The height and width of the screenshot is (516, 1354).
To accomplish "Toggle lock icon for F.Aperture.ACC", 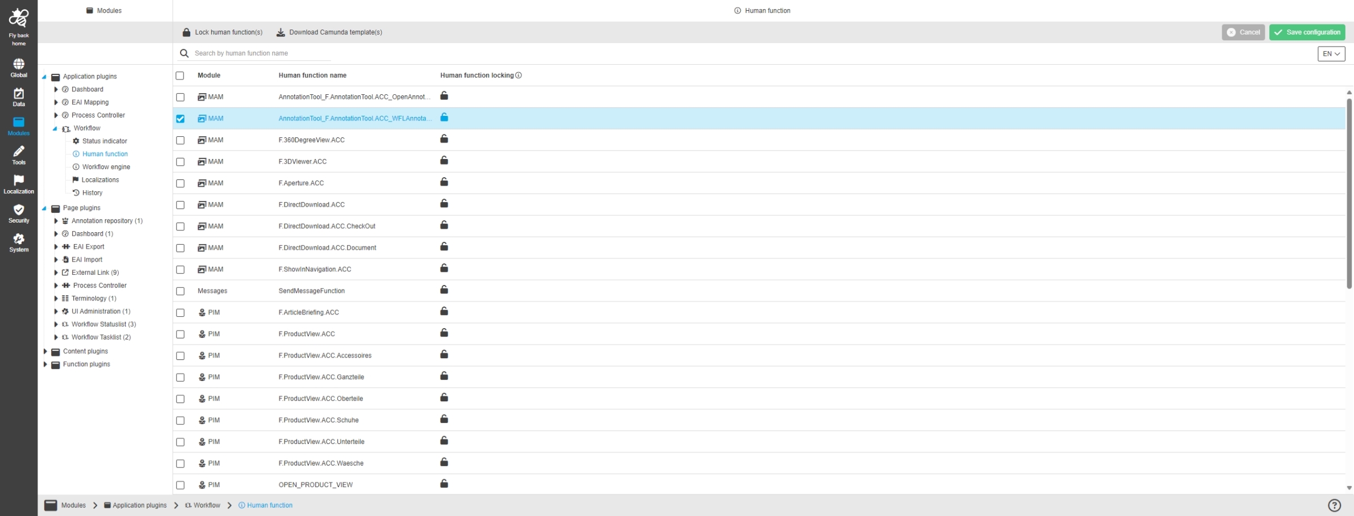I will (444, 182).
